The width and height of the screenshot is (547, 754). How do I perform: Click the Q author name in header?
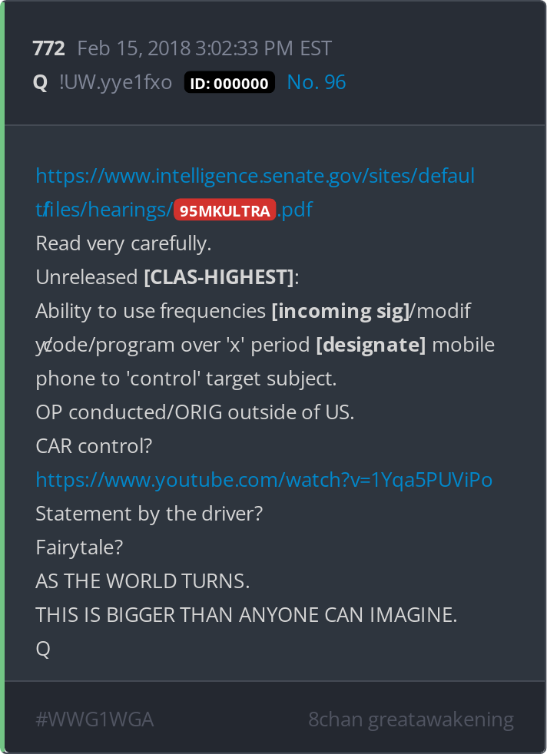pyautogui.click(x=40, y=83)
